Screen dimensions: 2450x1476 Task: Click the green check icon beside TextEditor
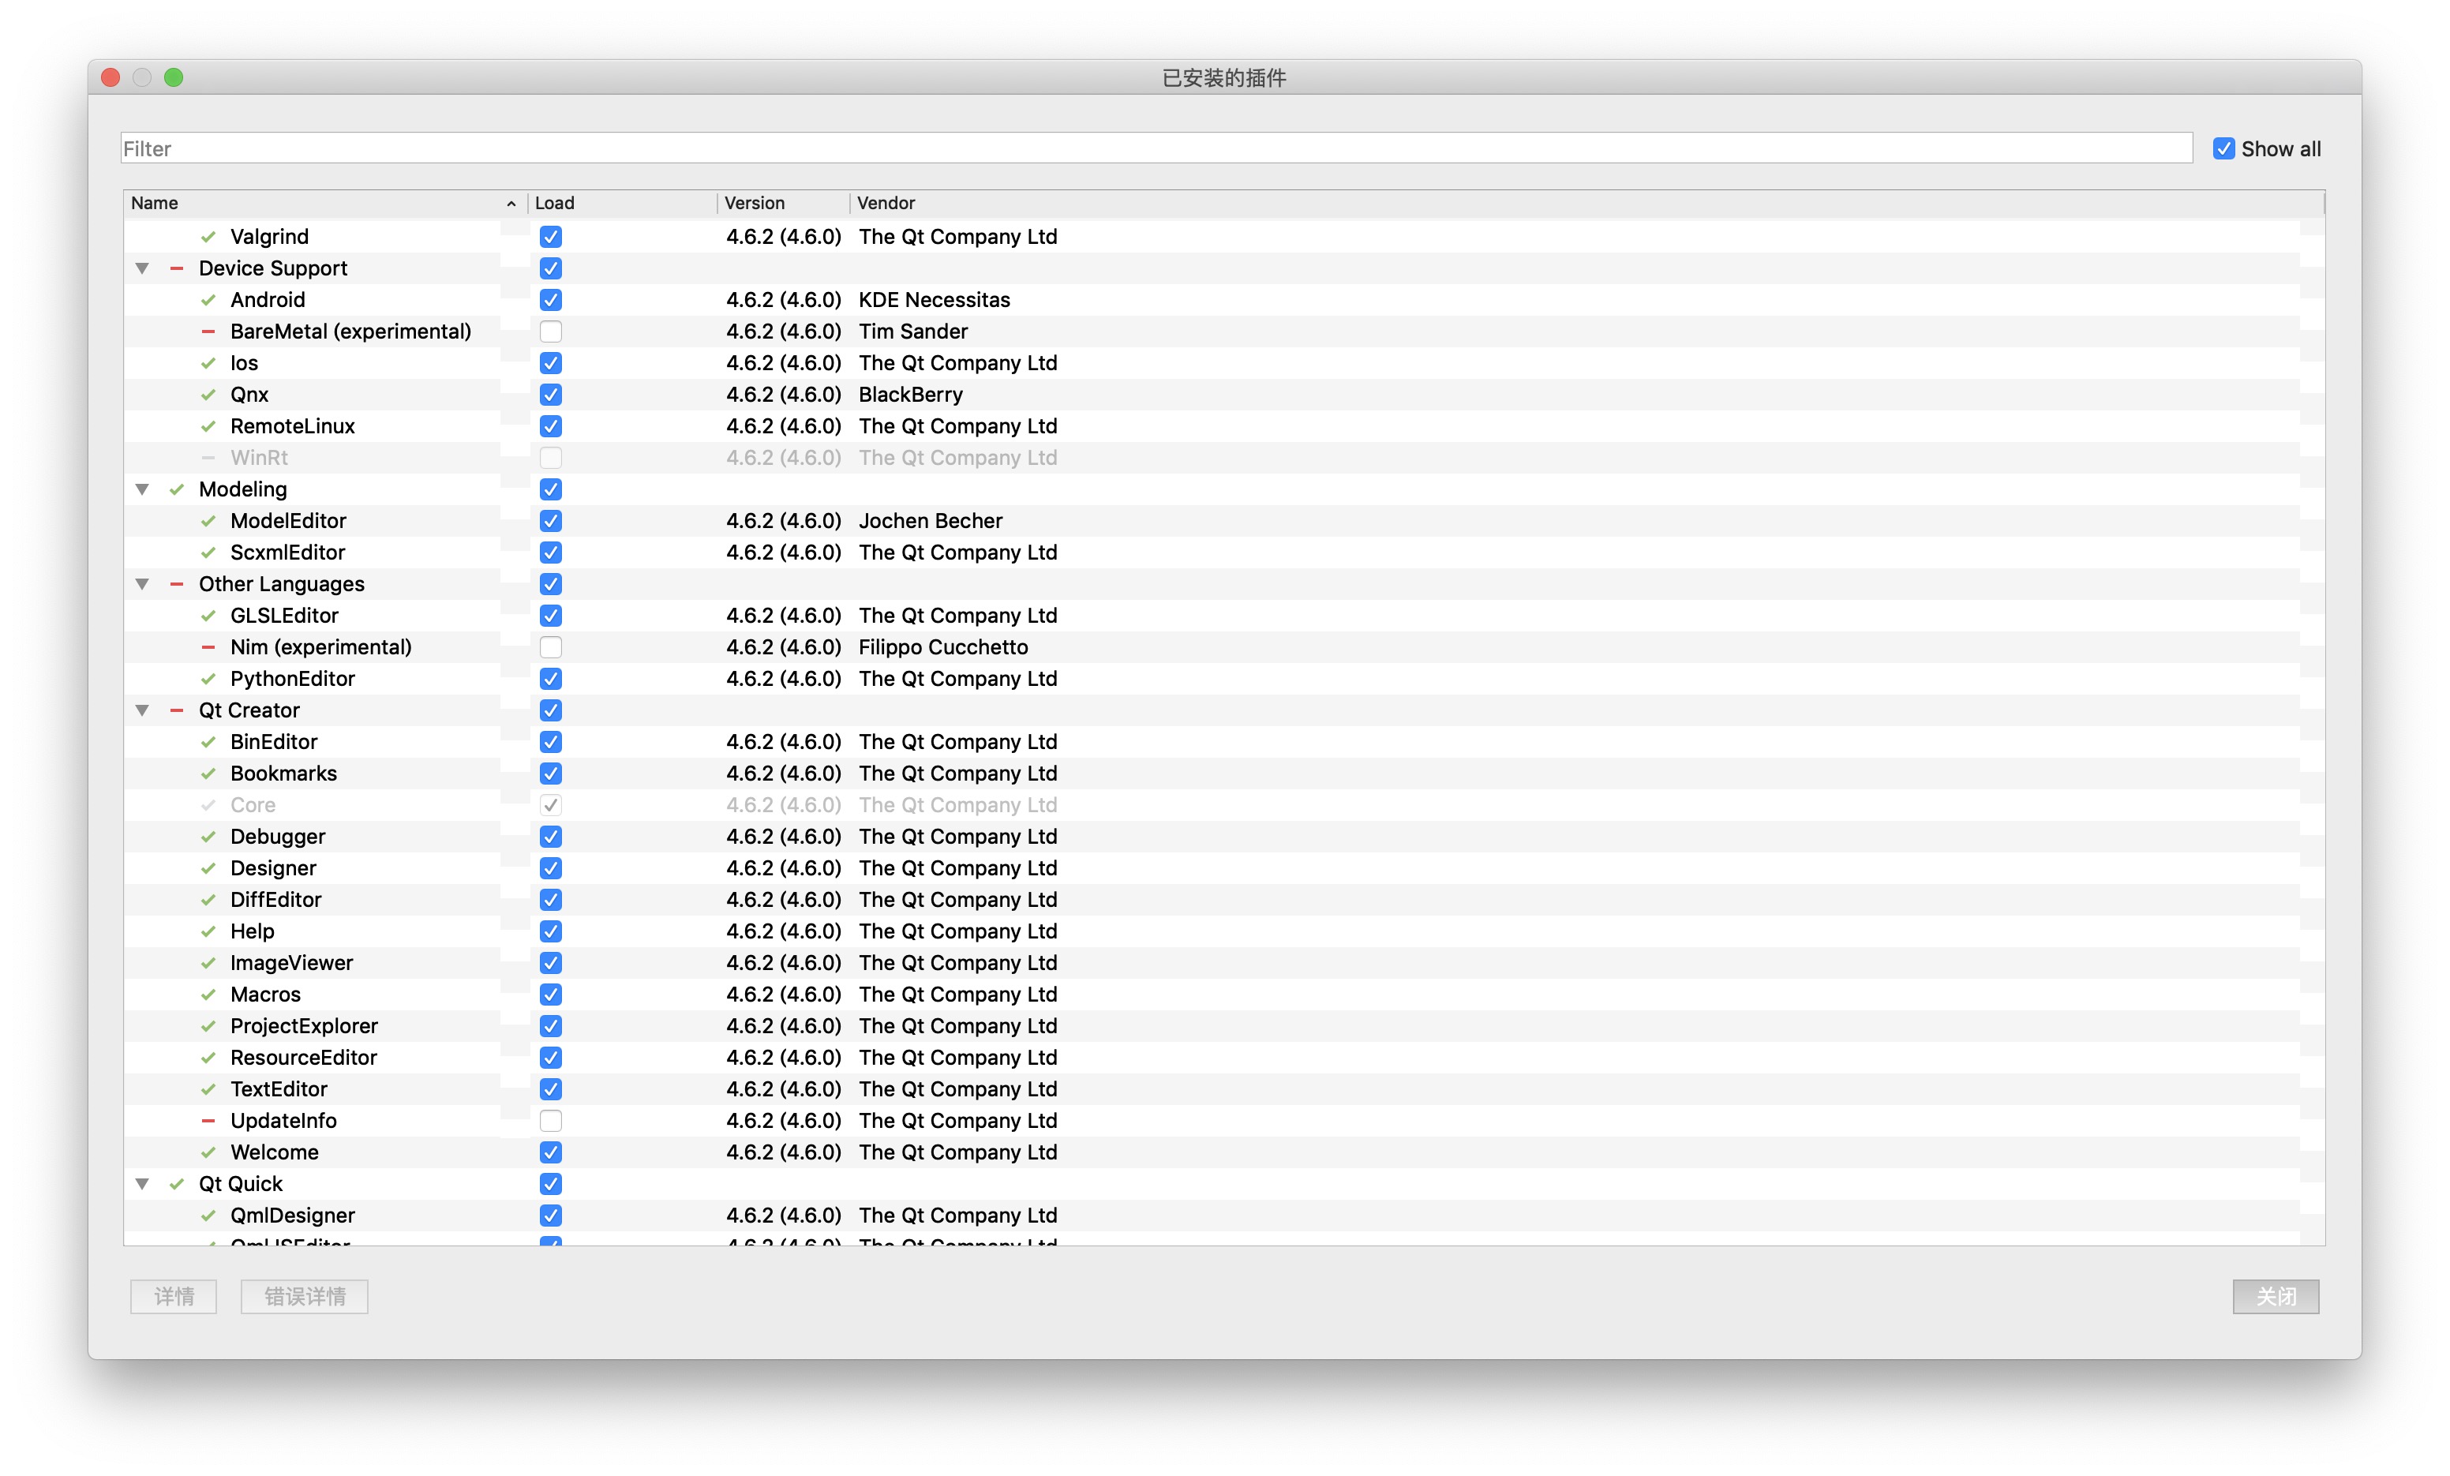pos(208,1089)
